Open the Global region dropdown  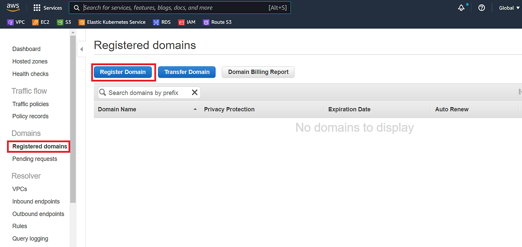(509, 8)
